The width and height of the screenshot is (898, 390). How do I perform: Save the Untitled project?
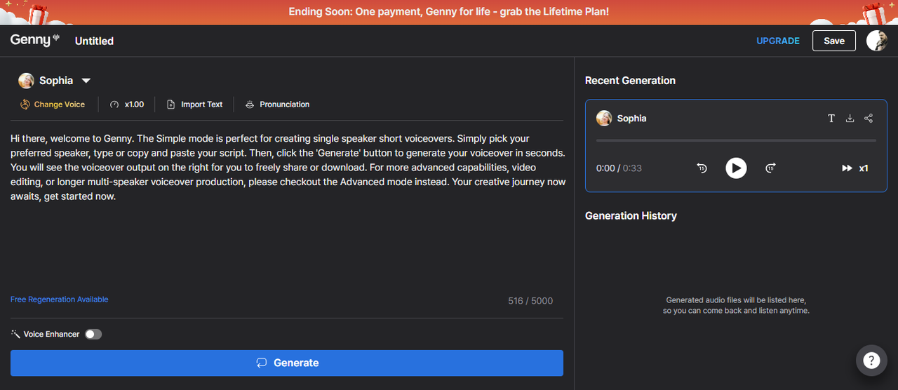833,41
